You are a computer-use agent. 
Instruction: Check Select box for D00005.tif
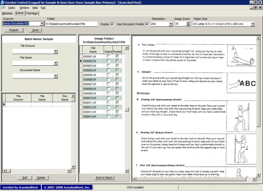tap(108, 75)
